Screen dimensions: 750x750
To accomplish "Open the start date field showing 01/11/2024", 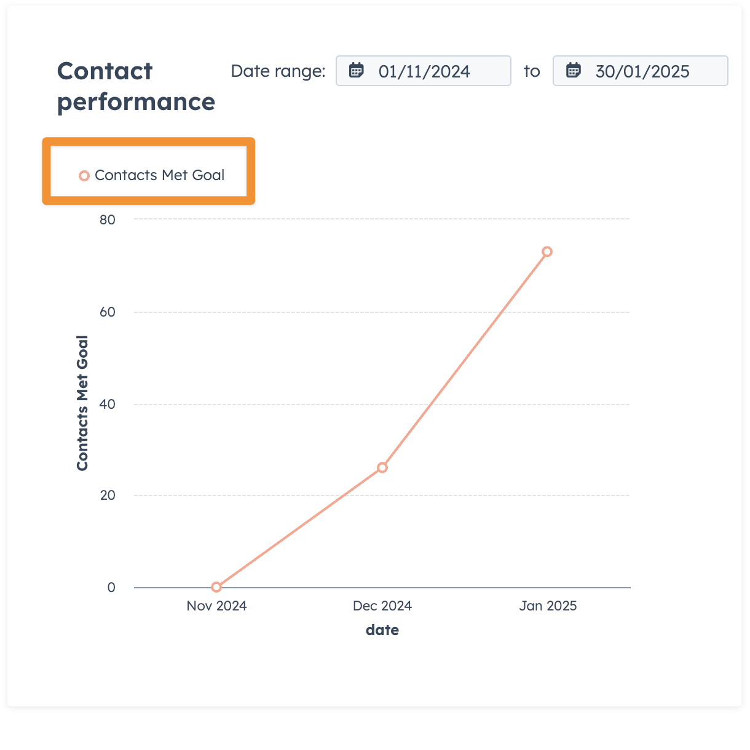I will pyautogui.click(x=424, y=71).
